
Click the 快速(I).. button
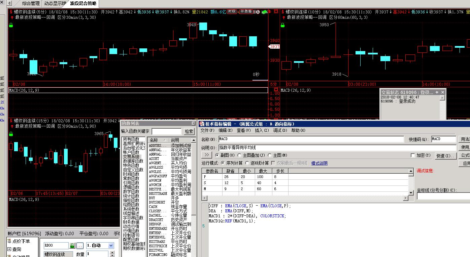(x=445, y=156)
